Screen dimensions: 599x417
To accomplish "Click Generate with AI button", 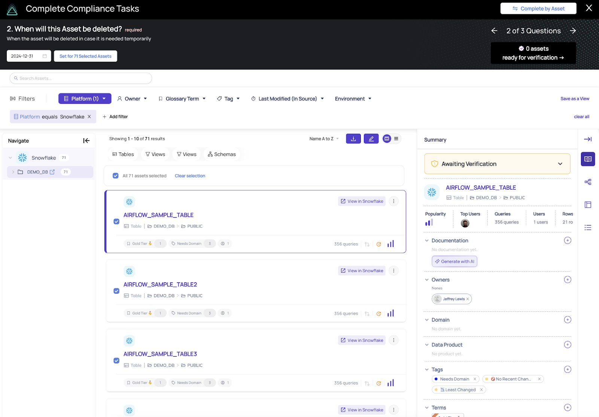I will click(454, 262).
